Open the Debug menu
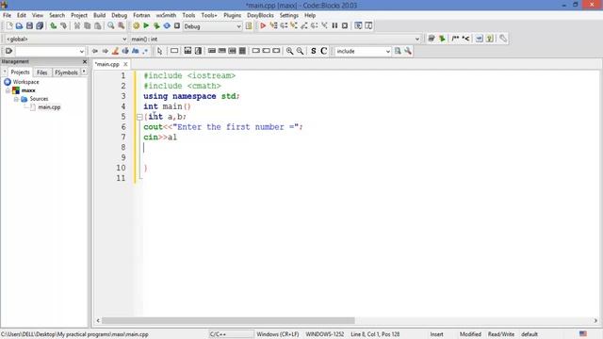Image resolution: width=603 pixels, height=339 pixels. pos(120,15)
